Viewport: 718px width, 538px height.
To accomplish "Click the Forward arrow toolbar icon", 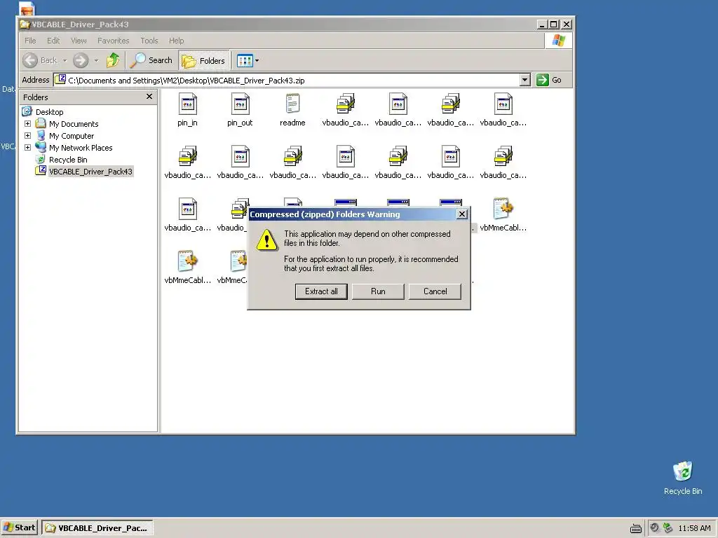I will click(x=81, y=60).
